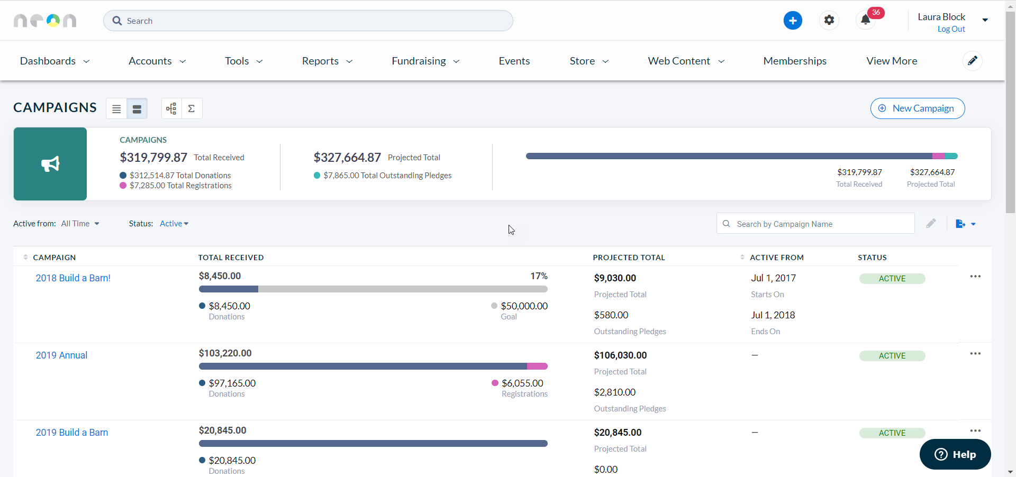Viewport: 1016px width, 477px height.
Task: Click the megaphone campaigns tile
Action: point(50,164)
